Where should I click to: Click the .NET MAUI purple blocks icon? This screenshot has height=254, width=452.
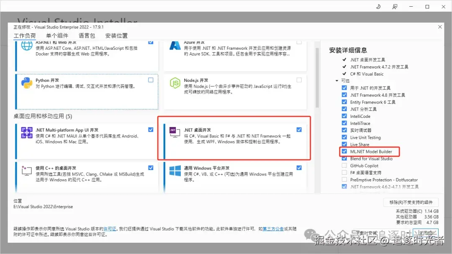tap(27, 132)
